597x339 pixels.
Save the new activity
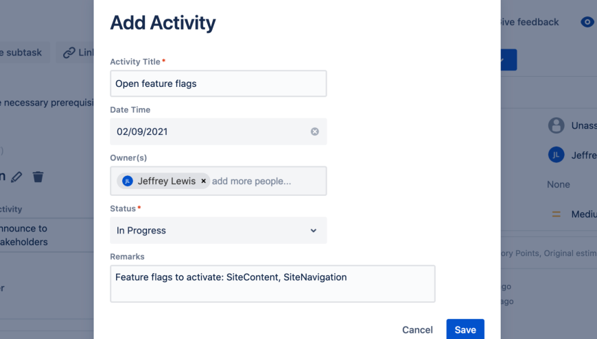465,329
